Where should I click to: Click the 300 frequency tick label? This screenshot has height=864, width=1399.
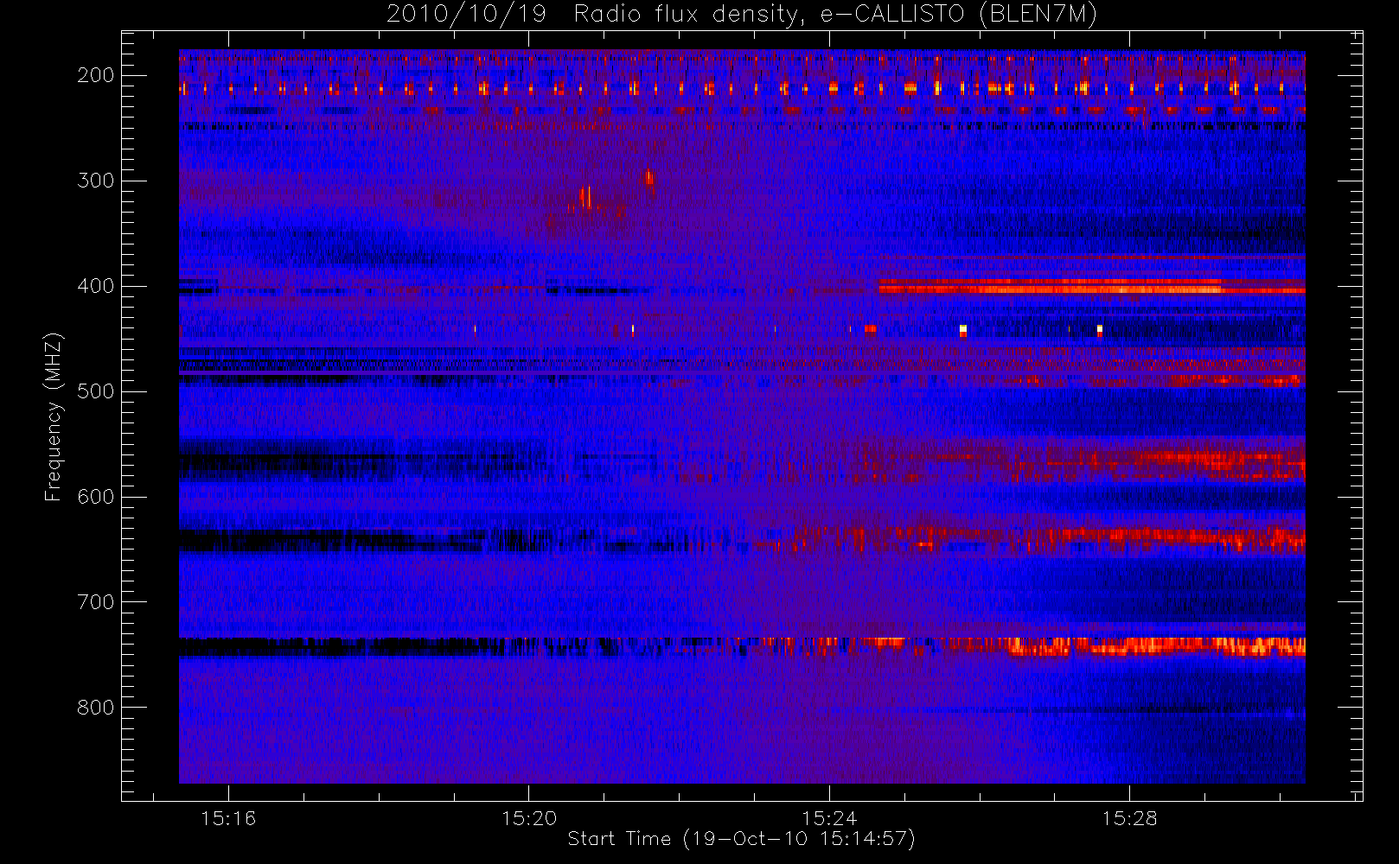[96, 181]
